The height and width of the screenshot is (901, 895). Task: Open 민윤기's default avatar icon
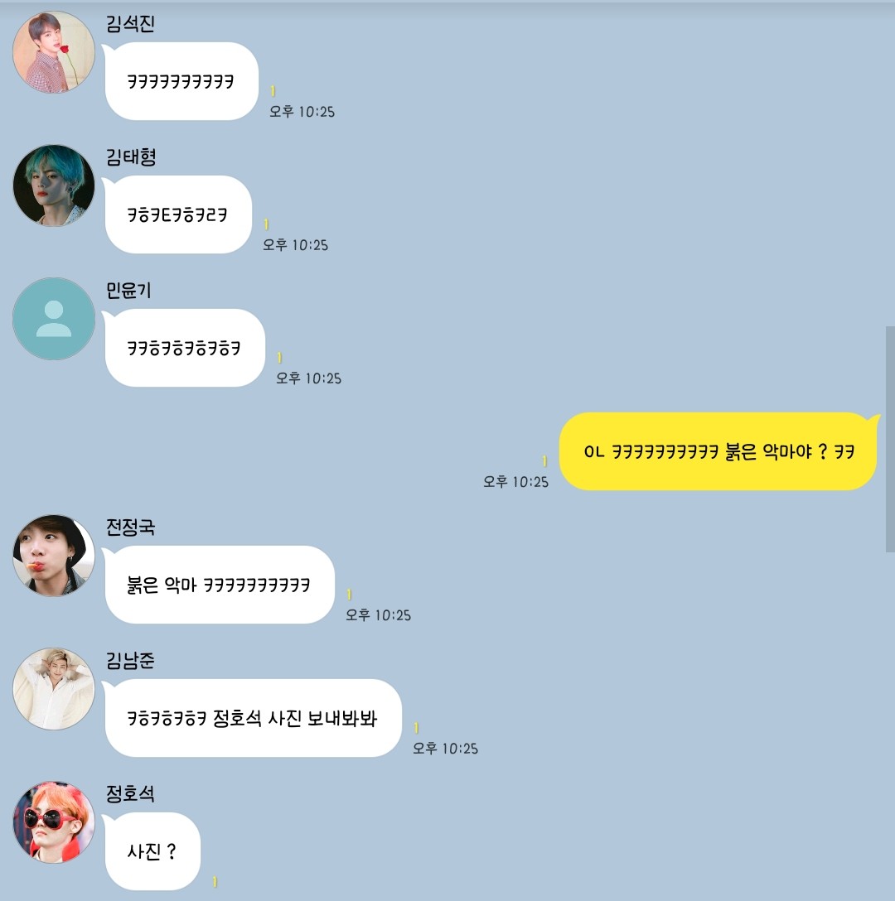pyautogui.click(x=54, y=319)
